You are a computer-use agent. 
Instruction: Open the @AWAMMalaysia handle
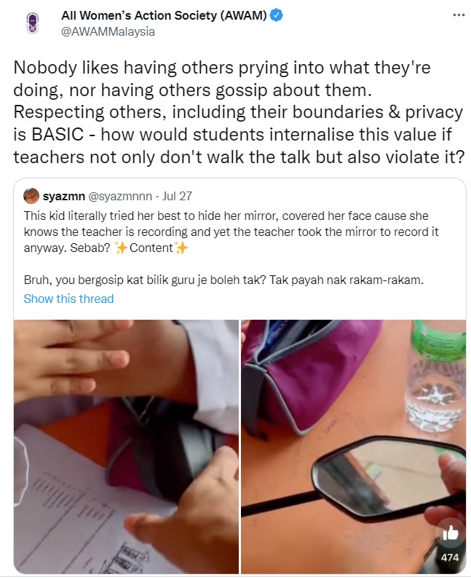pyautogui.click(x=108, y=32)
